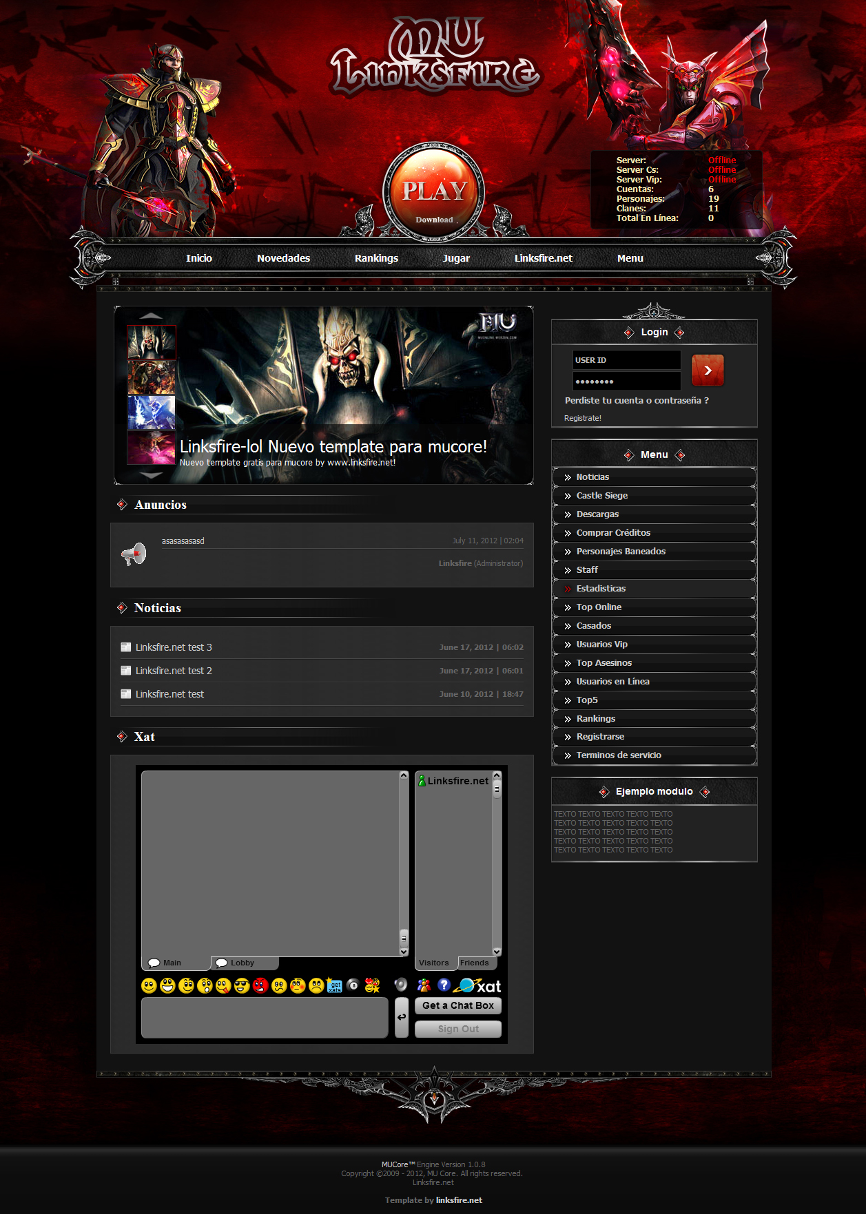This screenshot has height=1214, width=866.
Task: Click the slider's down arrow below thumbnails
Action: [151, 475]
